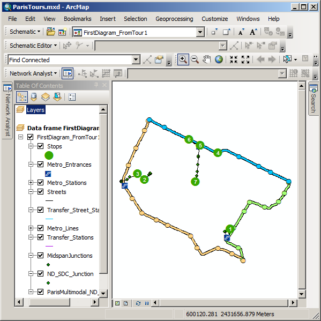Open the Network Analyst dropdown menu
The image size is (321, 321).
click(x=33, y=73)
